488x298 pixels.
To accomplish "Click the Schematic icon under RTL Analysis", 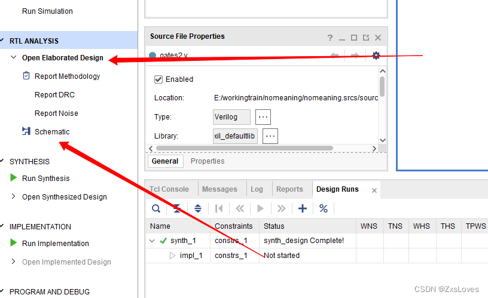I will pos(26,131).
